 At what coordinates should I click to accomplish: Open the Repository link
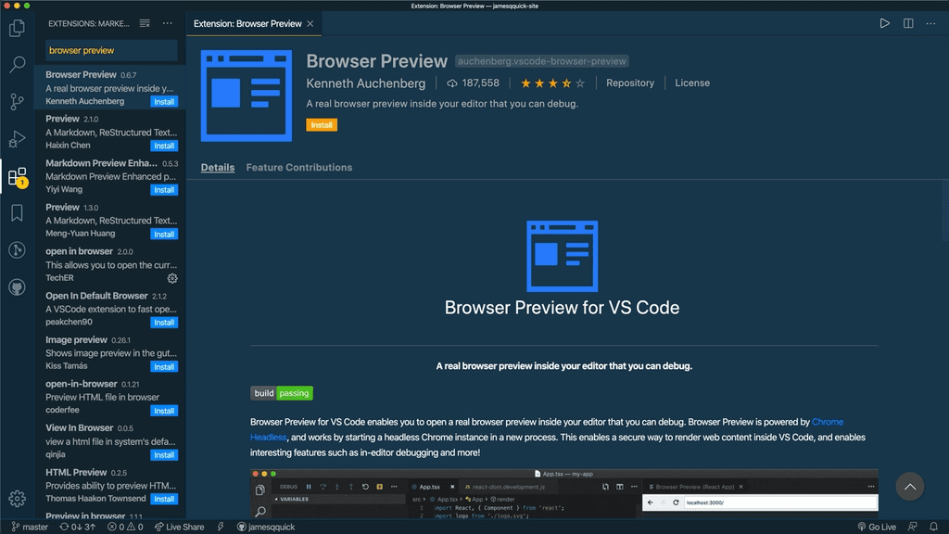click(630, 83)
